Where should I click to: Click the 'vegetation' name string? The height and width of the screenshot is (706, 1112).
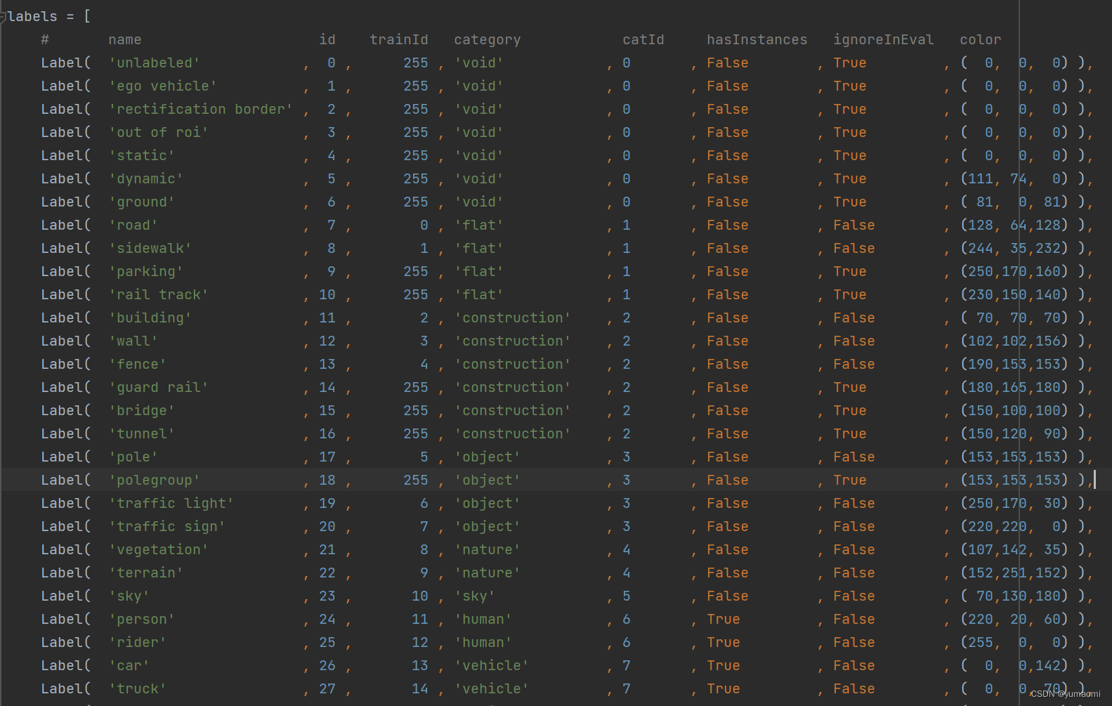(159, 550)
